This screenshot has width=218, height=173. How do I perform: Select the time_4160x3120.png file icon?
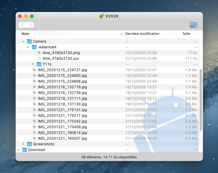click(39, 53)
